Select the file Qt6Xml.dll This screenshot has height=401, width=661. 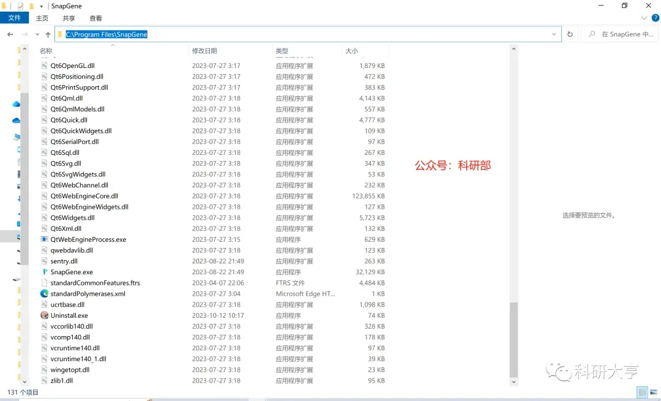pos(65,228)
